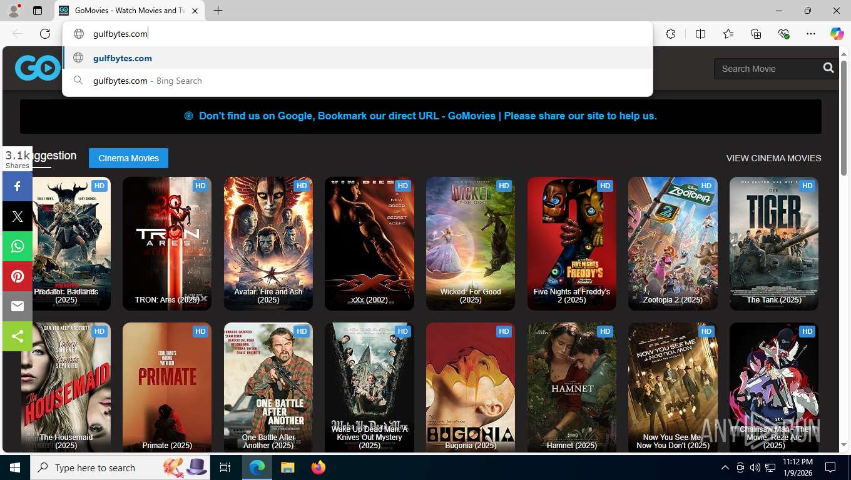851x480 pixels.
Task: Select the Cinema Movies tab button
Action: coord(128,158)
